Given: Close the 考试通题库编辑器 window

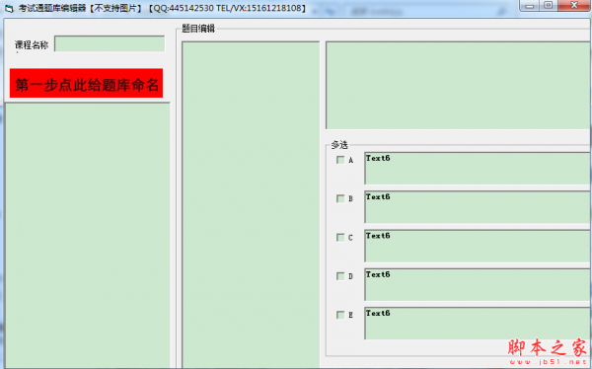Looking at the screenshot, I should coord(574,5).
